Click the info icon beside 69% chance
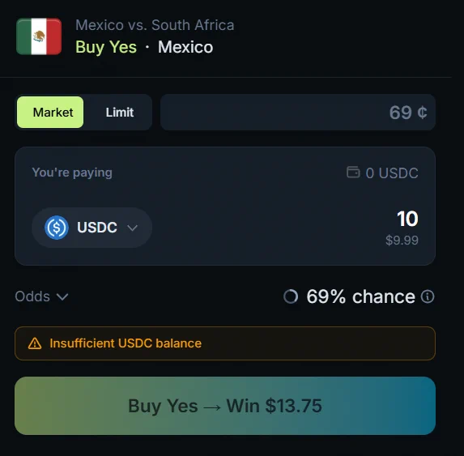The image size is (464, 456). coord(428,296)
